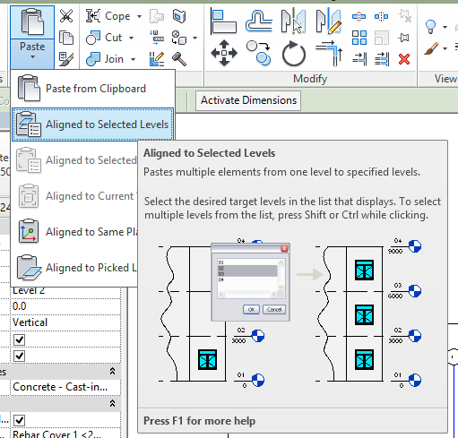Expand the Join dropdown arrow
458x438 pixels.
133,59
